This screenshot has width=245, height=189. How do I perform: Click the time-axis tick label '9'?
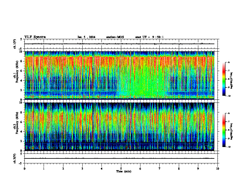[x=198, y=169]
